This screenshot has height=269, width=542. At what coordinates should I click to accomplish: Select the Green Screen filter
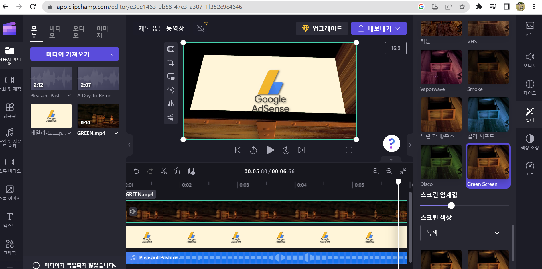pos(488,166)
